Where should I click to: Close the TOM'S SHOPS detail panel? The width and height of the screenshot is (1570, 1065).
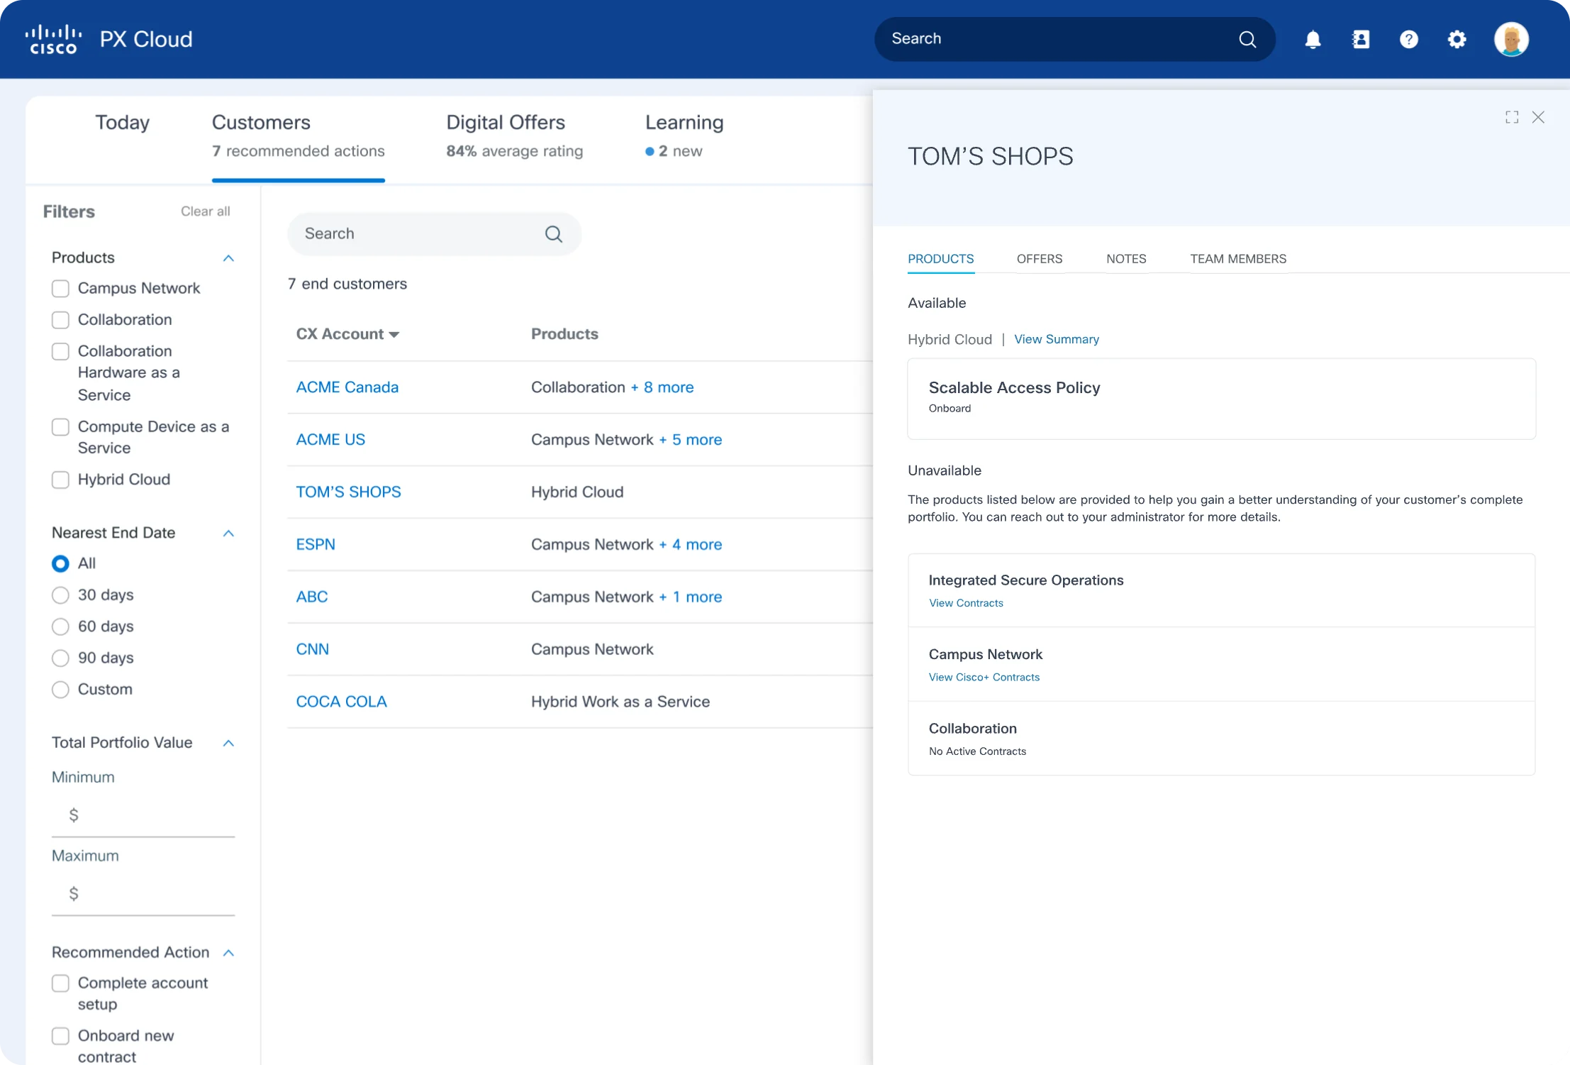point(1538,117)
